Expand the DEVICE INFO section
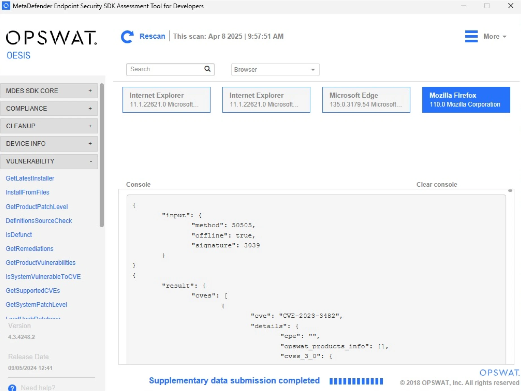The image size is (521, 391). click(49, 144)
